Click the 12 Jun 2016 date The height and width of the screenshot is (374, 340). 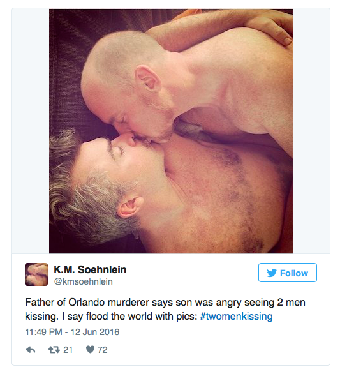click(x=95, y=332)
